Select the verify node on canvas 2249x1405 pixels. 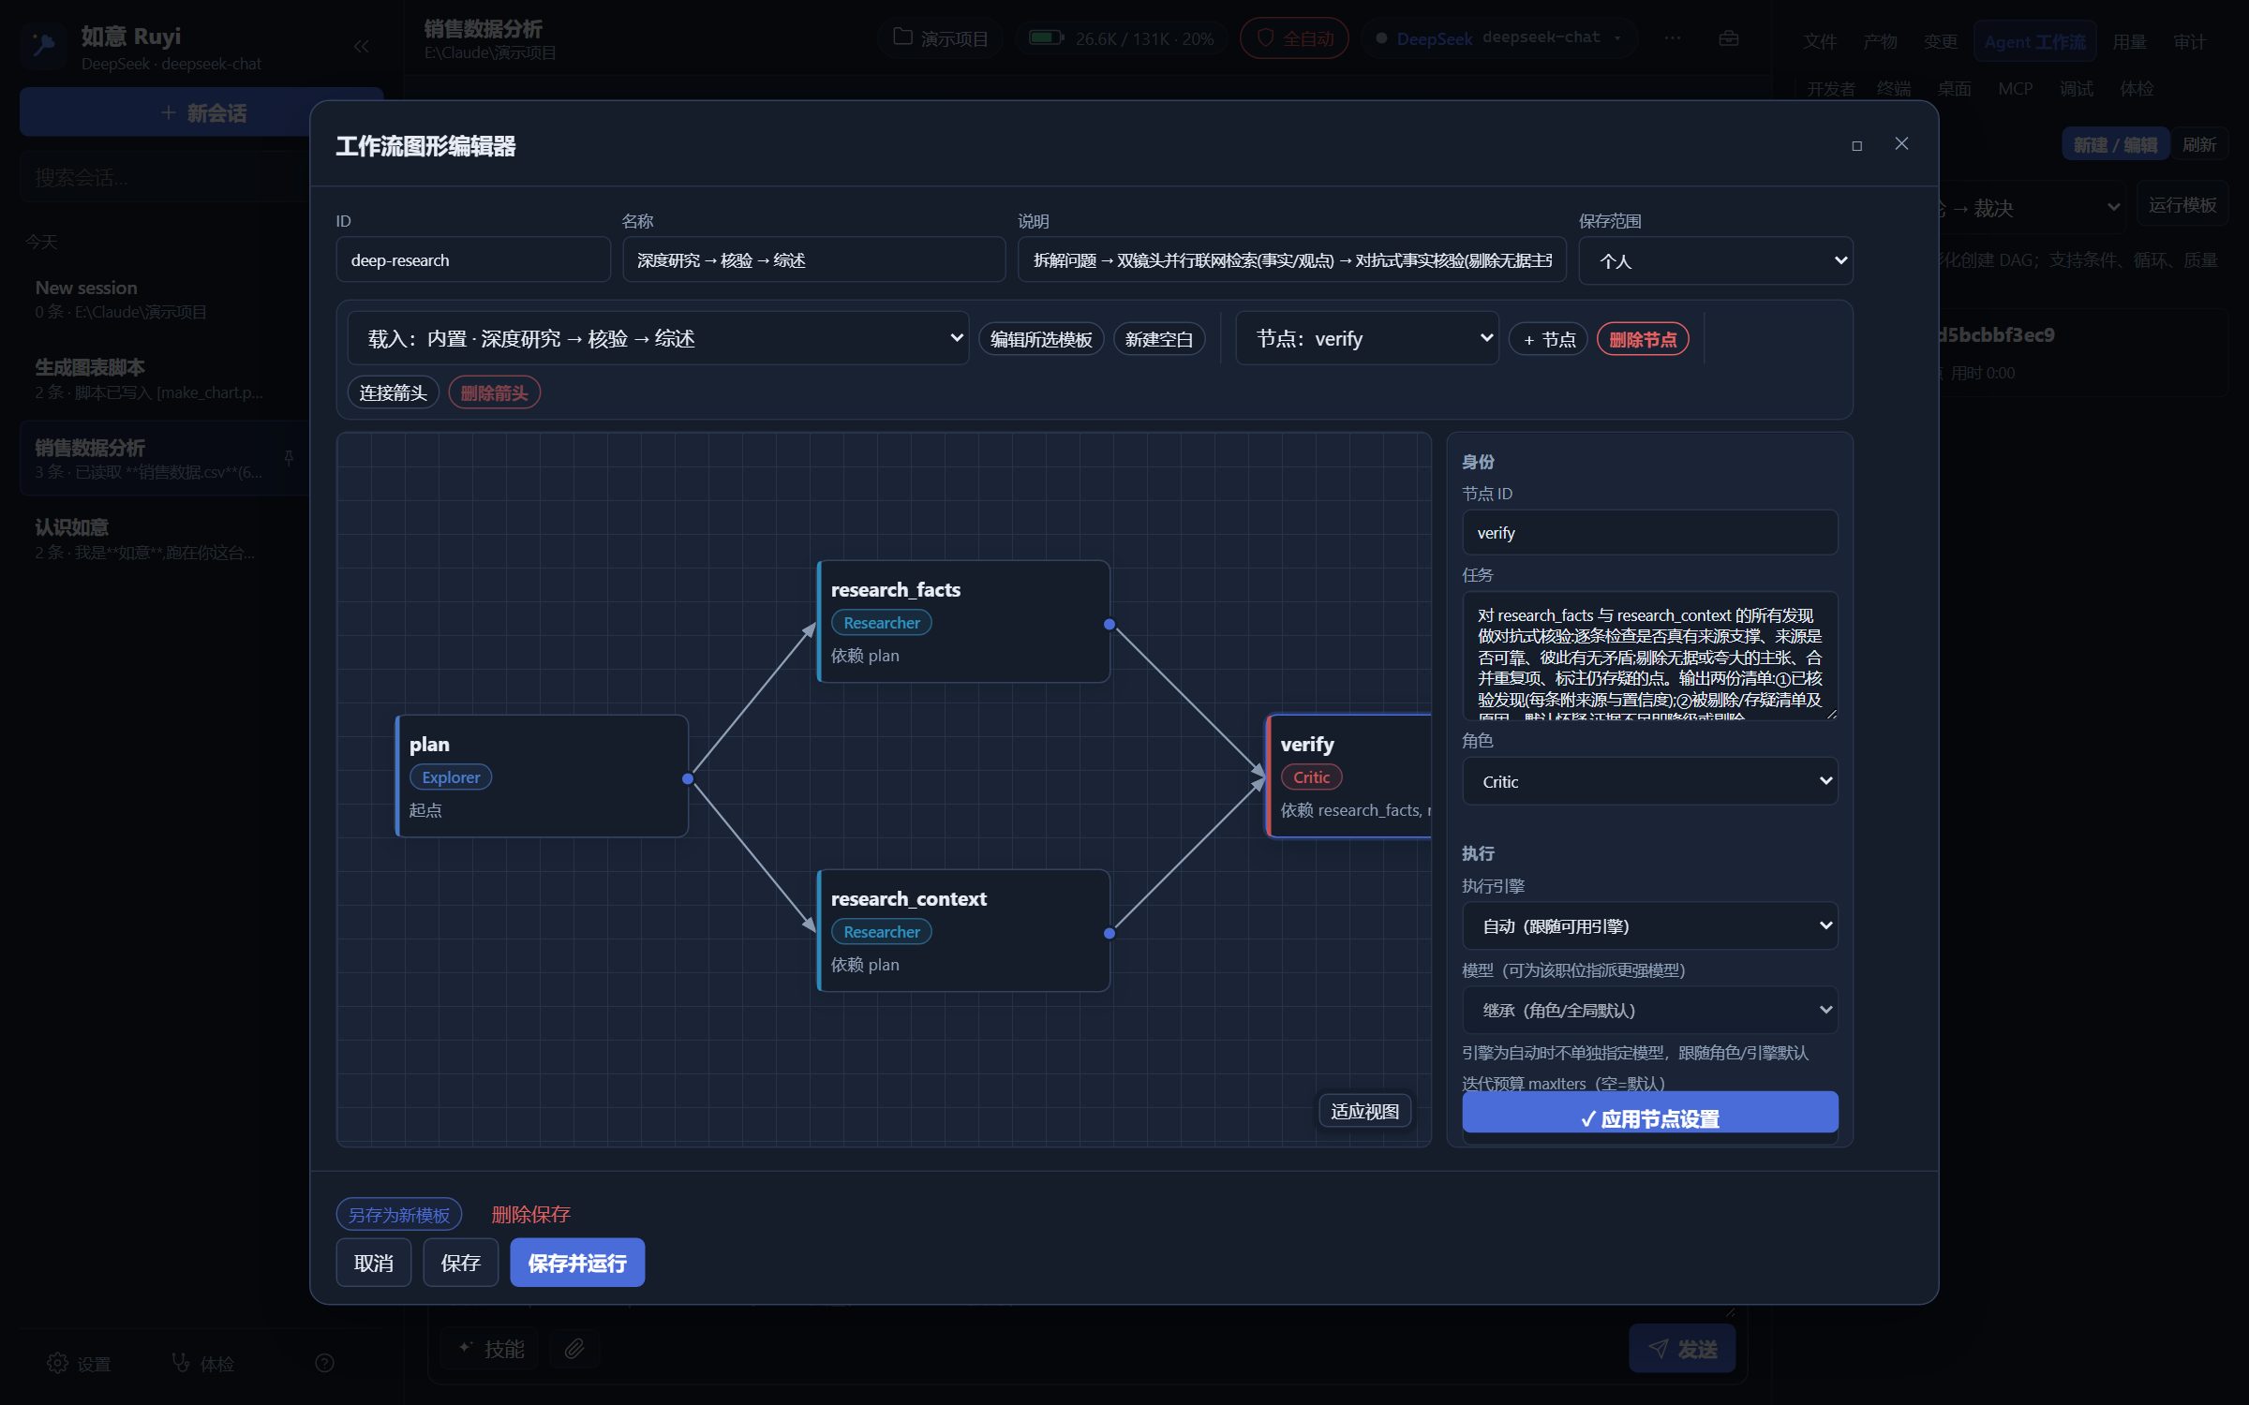click(1348, 776)
